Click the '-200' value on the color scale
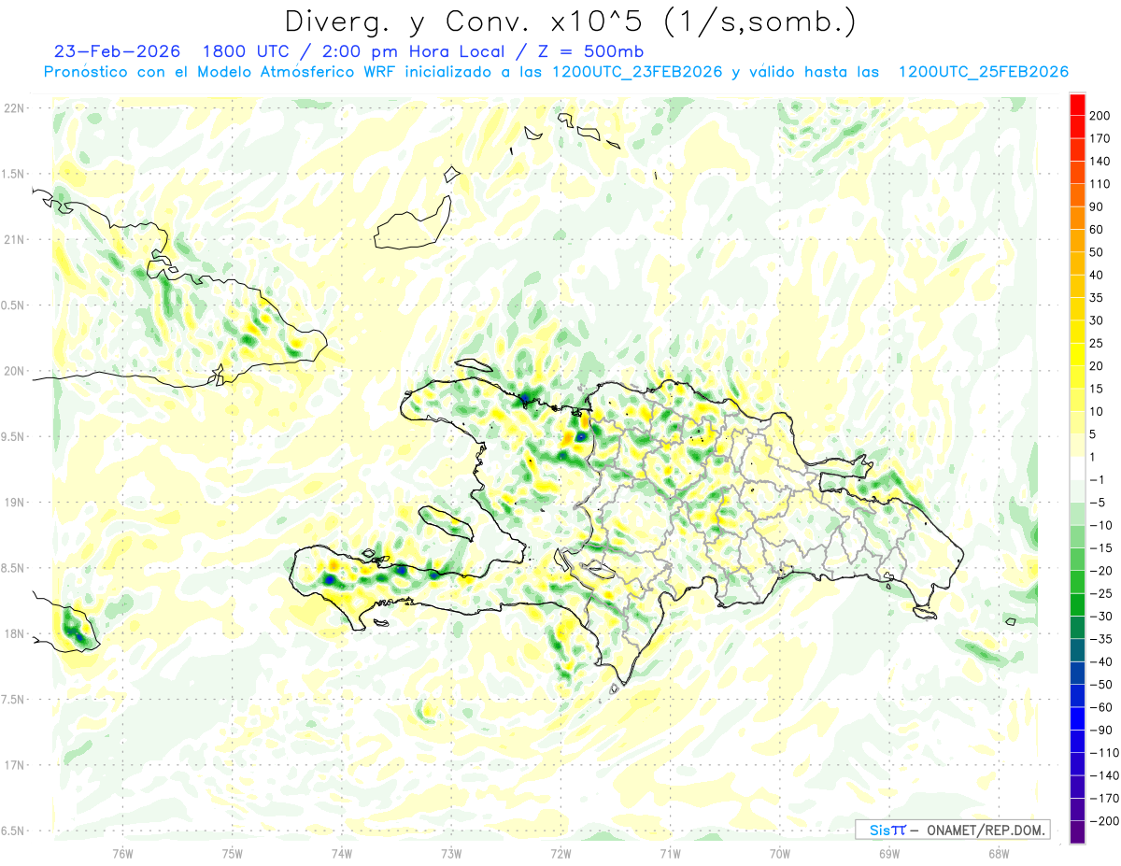This screenshot has height=866, width=1121. pyautogui.click(x=1104, y=820)
